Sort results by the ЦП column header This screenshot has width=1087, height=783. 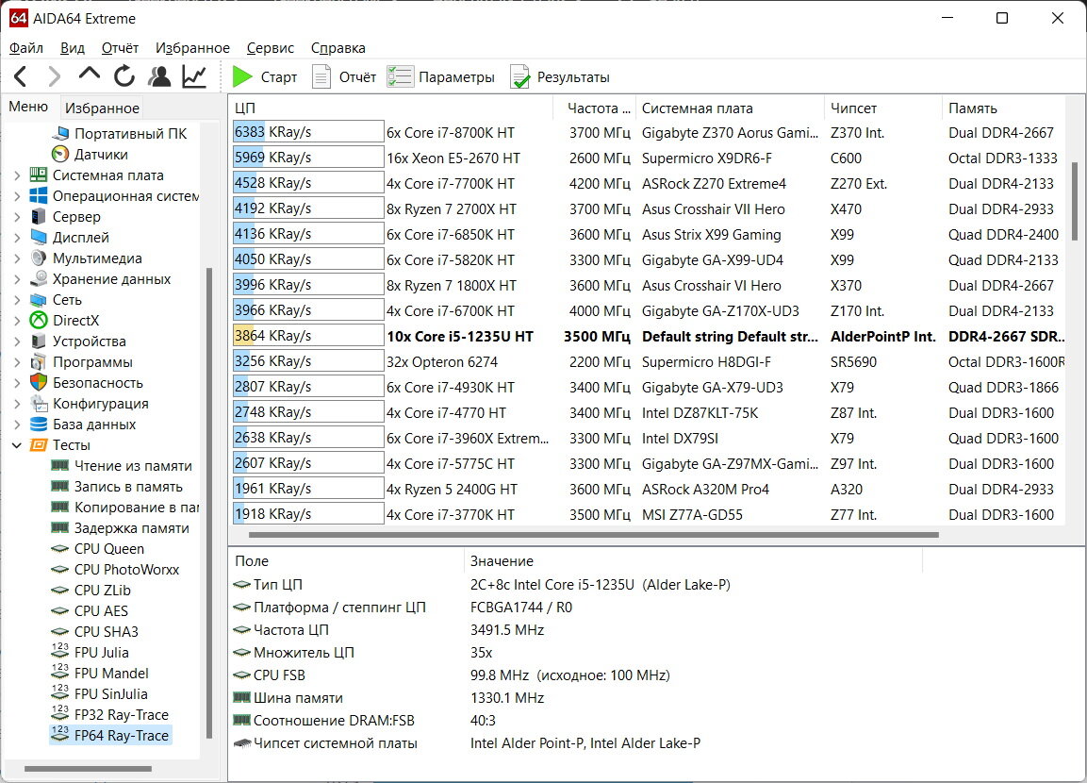(390, 108)
